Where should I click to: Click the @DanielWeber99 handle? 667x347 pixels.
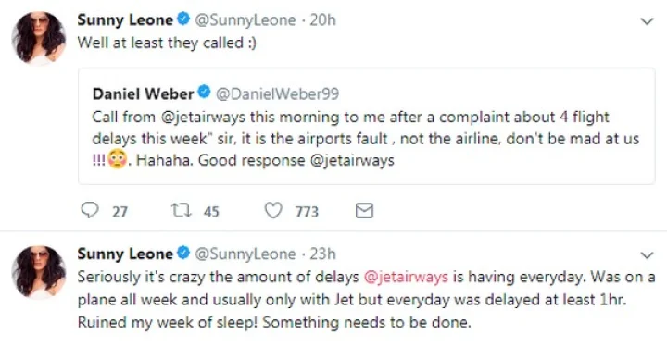277,93
